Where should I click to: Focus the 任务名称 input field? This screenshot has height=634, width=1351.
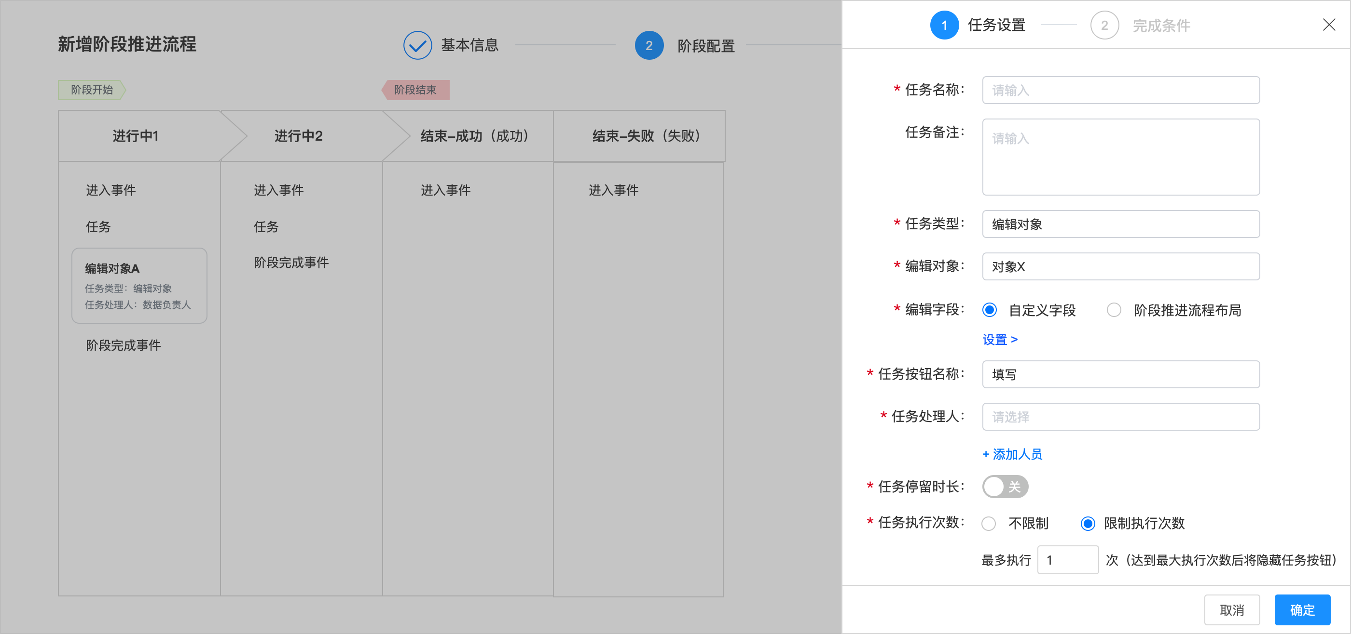1120,90
